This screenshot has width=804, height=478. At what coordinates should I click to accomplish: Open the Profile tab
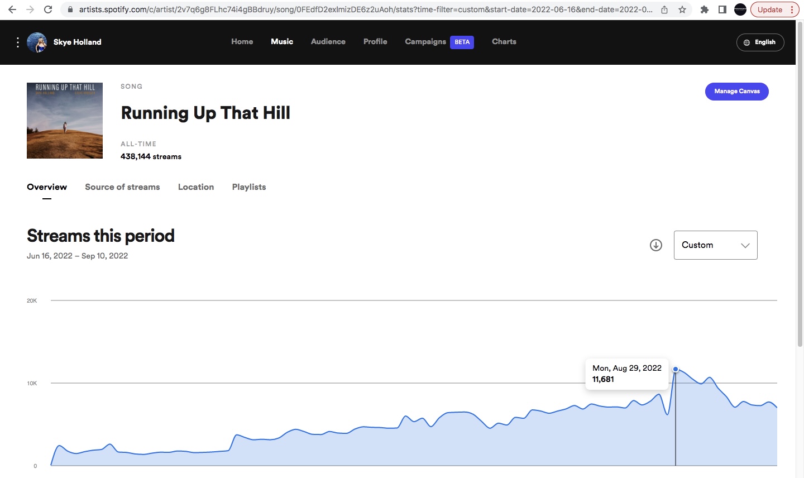(x=375, y=41)
